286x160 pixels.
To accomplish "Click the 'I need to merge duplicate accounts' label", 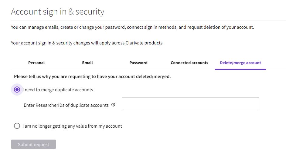I will 58,90.
